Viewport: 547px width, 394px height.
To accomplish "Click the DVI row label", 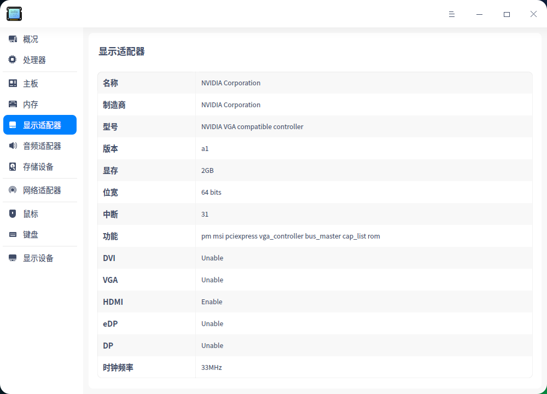I will (109, 258).
